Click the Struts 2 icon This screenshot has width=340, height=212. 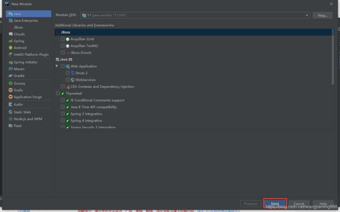click(73, 73)
